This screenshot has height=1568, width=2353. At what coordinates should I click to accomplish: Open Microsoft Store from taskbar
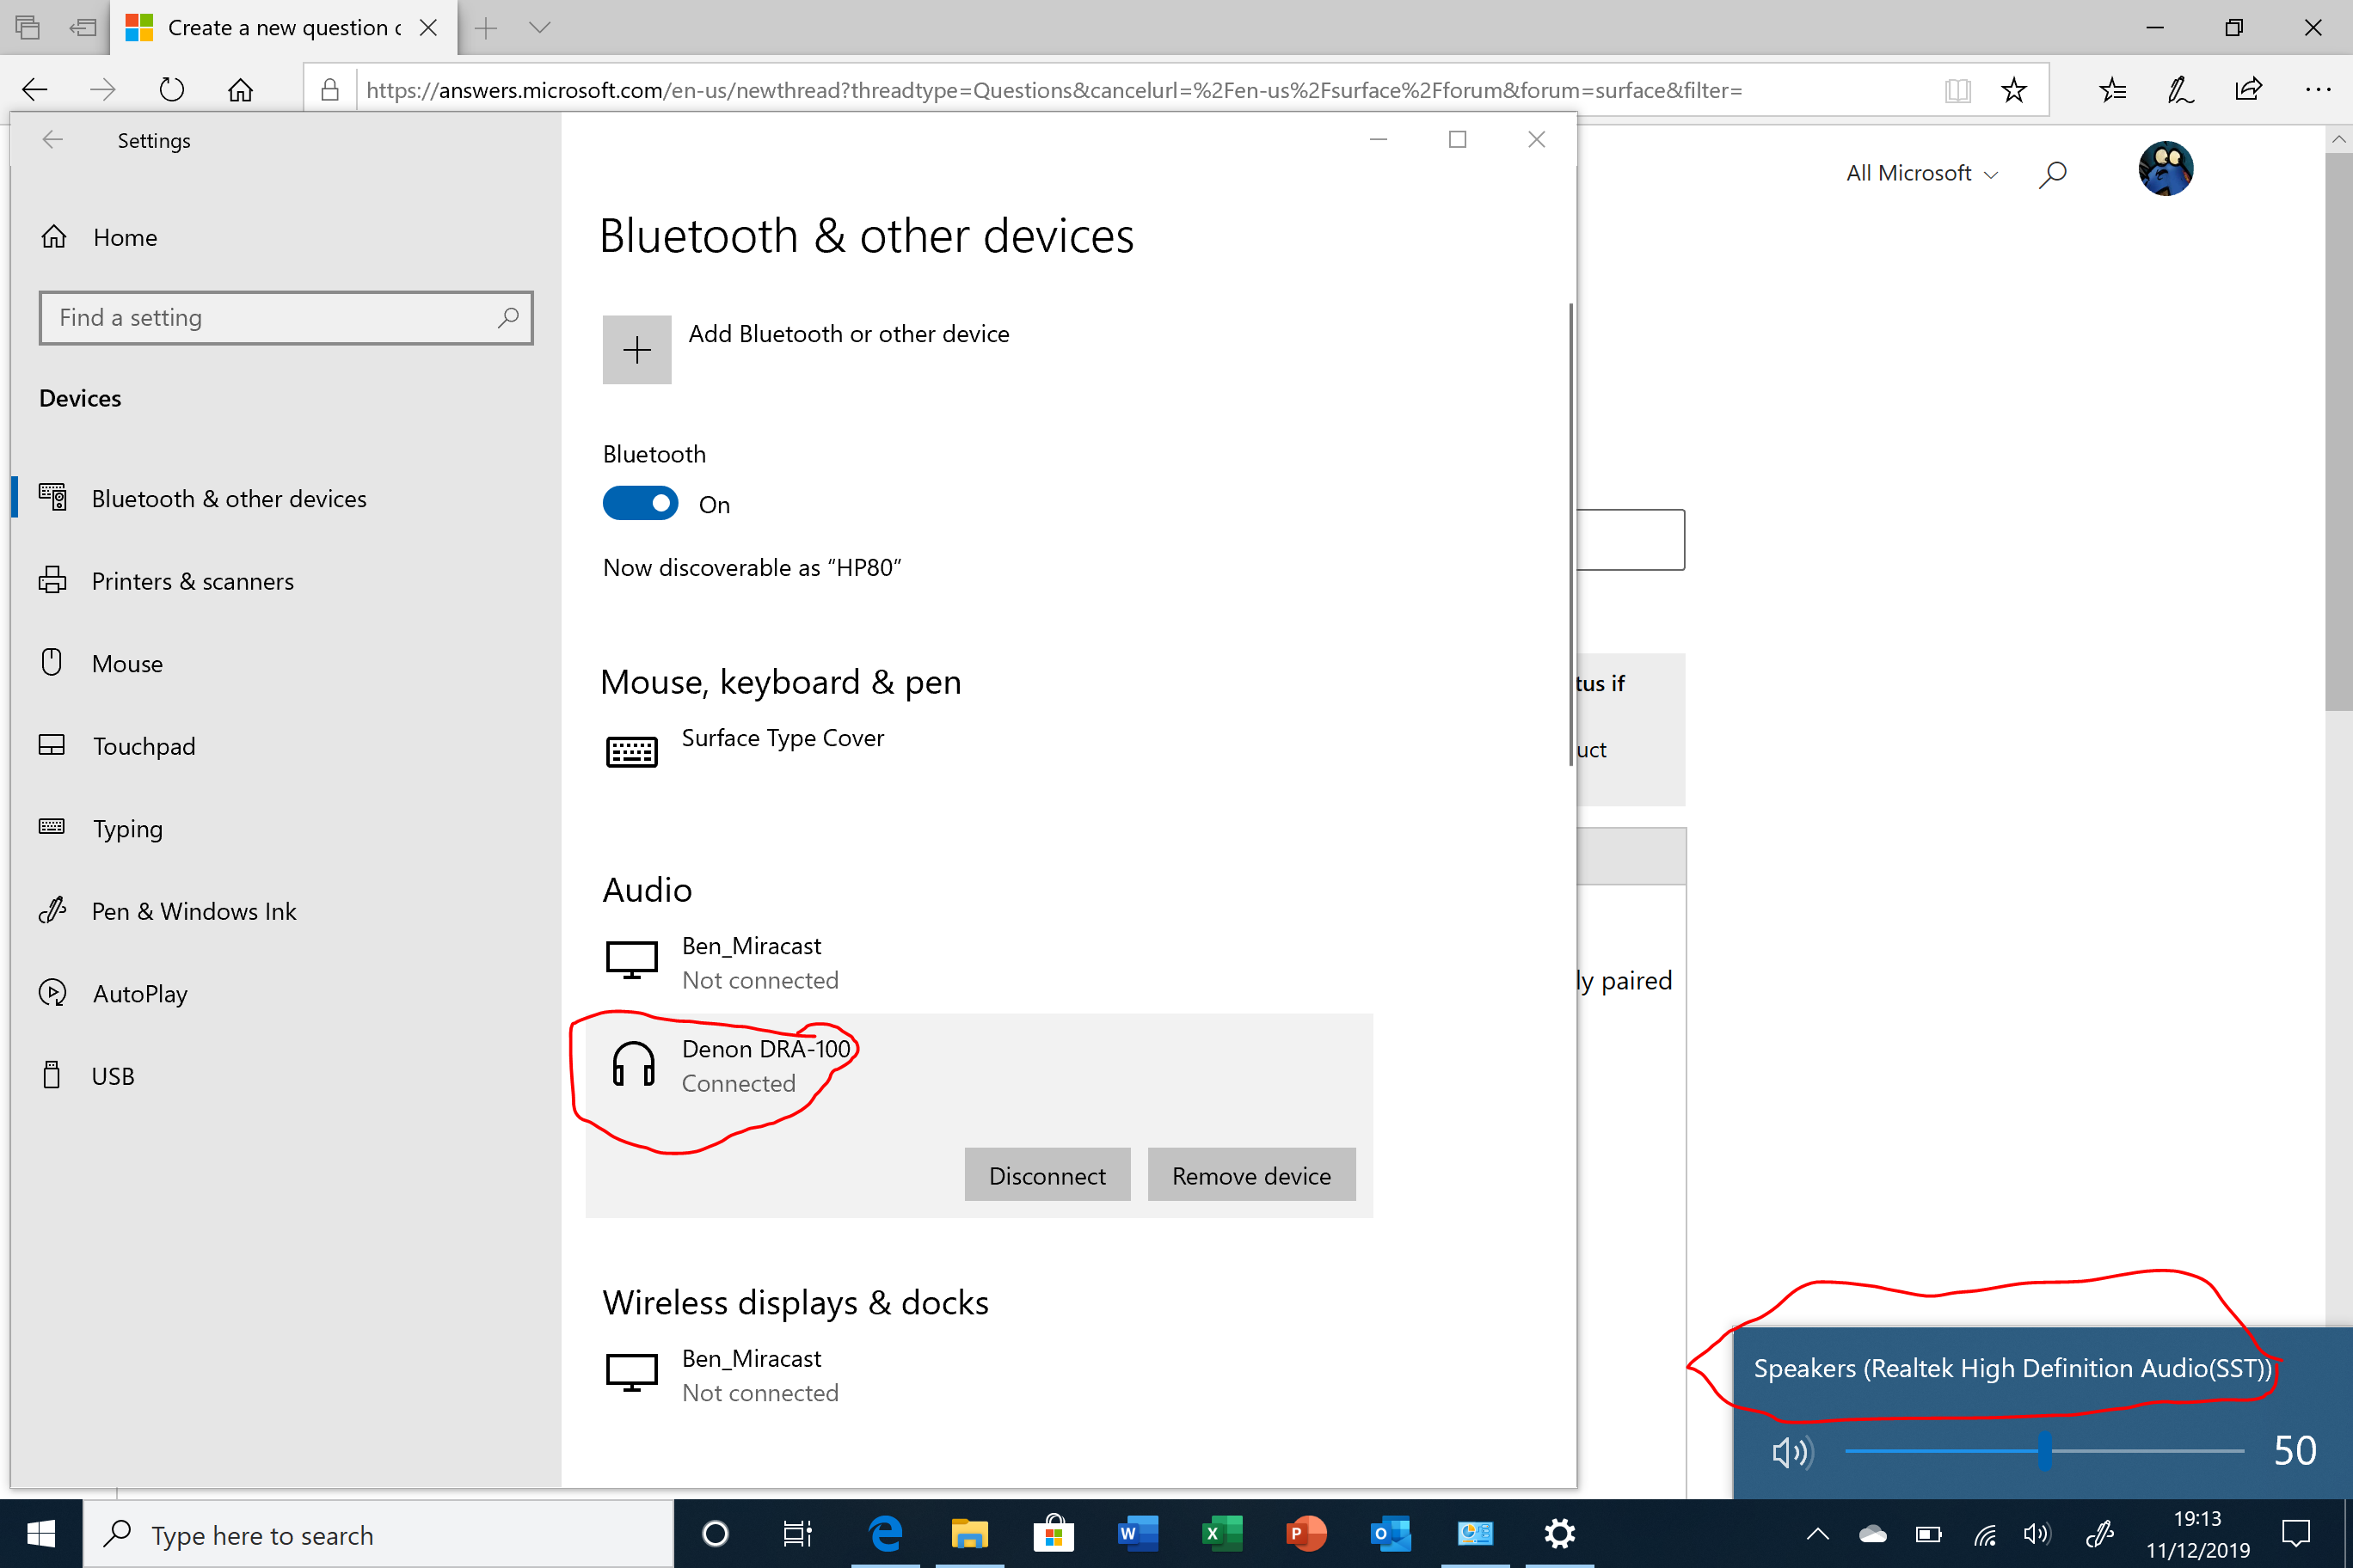click(1053, 1533)
